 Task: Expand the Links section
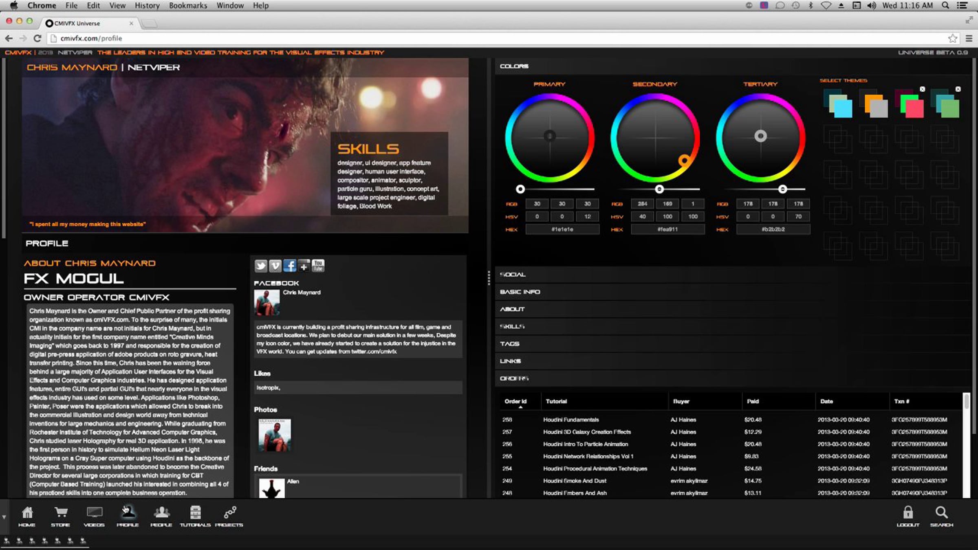733,361
